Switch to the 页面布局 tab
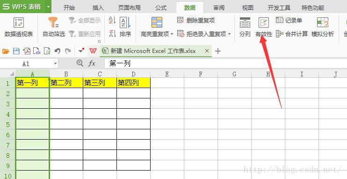Screen dimensions: 347x179 click(129, 8)
